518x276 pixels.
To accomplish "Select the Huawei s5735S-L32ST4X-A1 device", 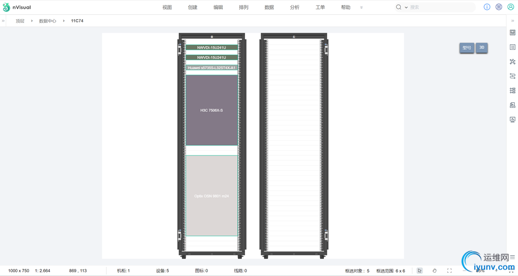I will 212,68.
